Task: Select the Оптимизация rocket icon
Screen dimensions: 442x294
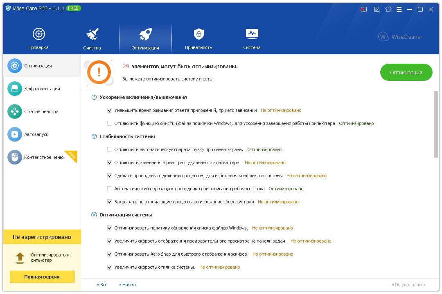Action: click(145, 34)
